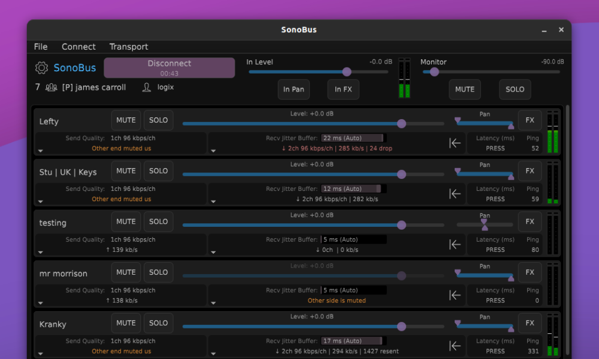Screen dimensions: 599x359
Task: Click the group members people icon
Action: [51, 87]
